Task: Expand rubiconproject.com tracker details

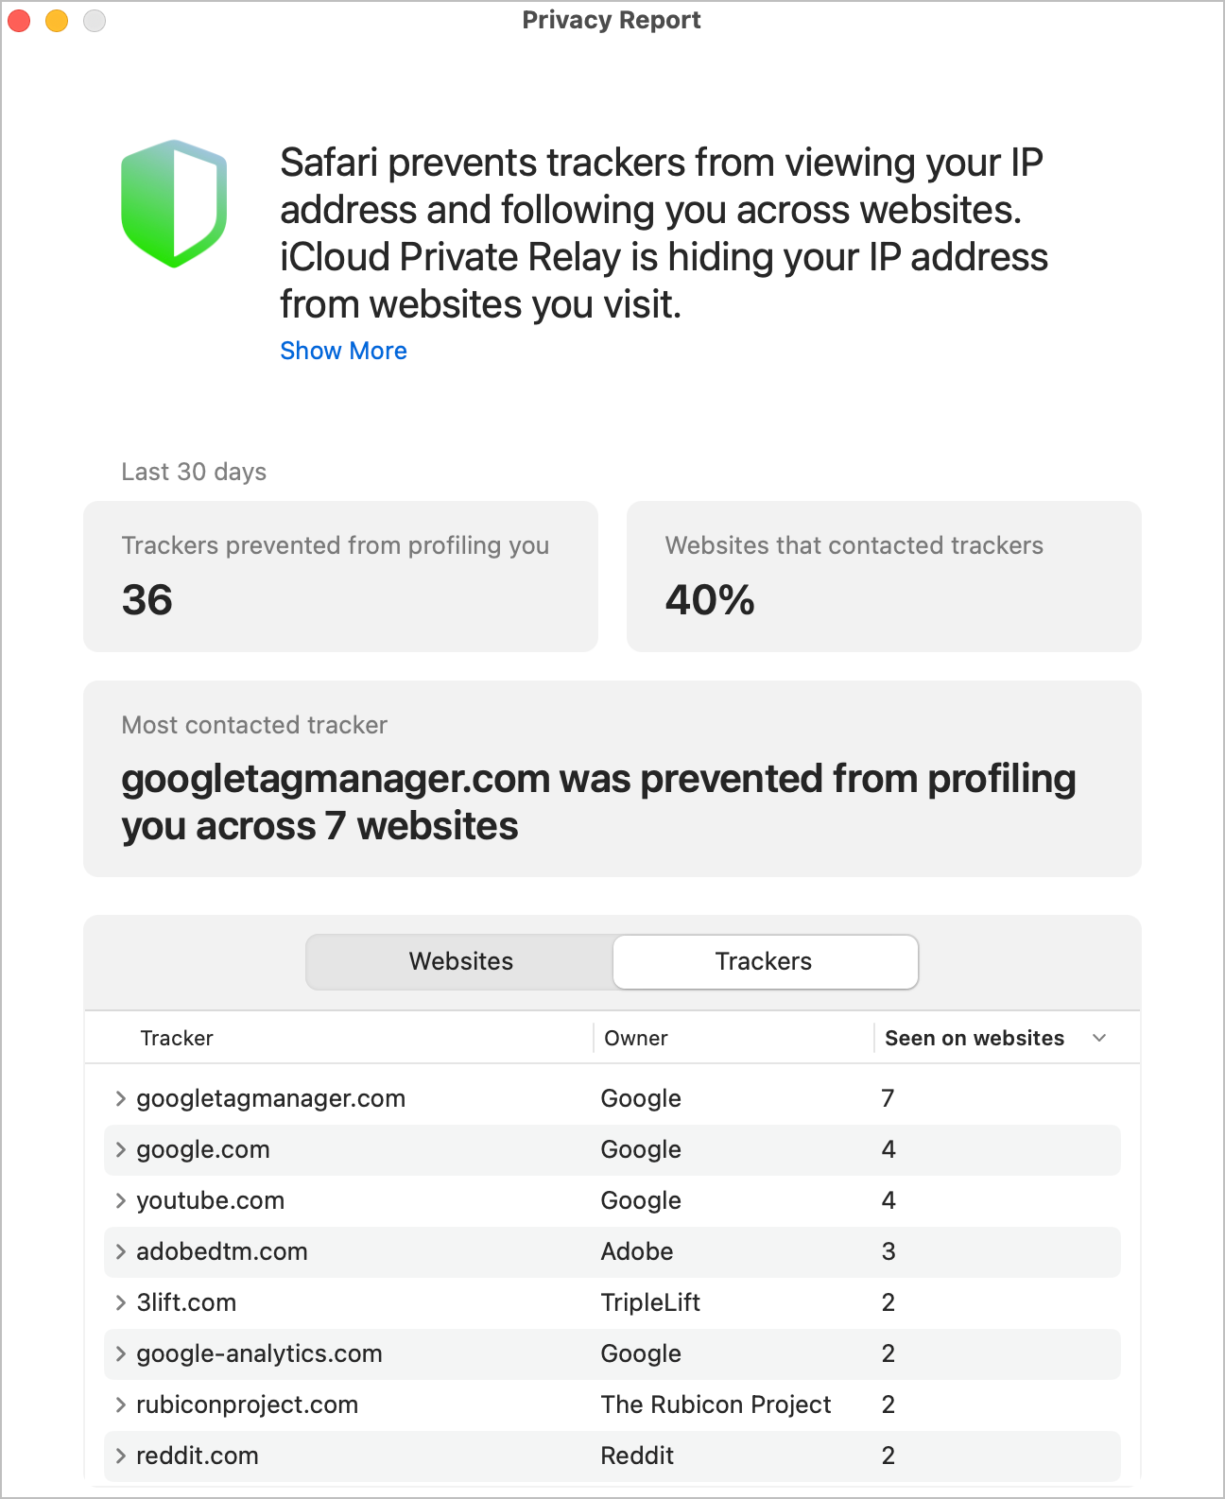Action: 121,1404
